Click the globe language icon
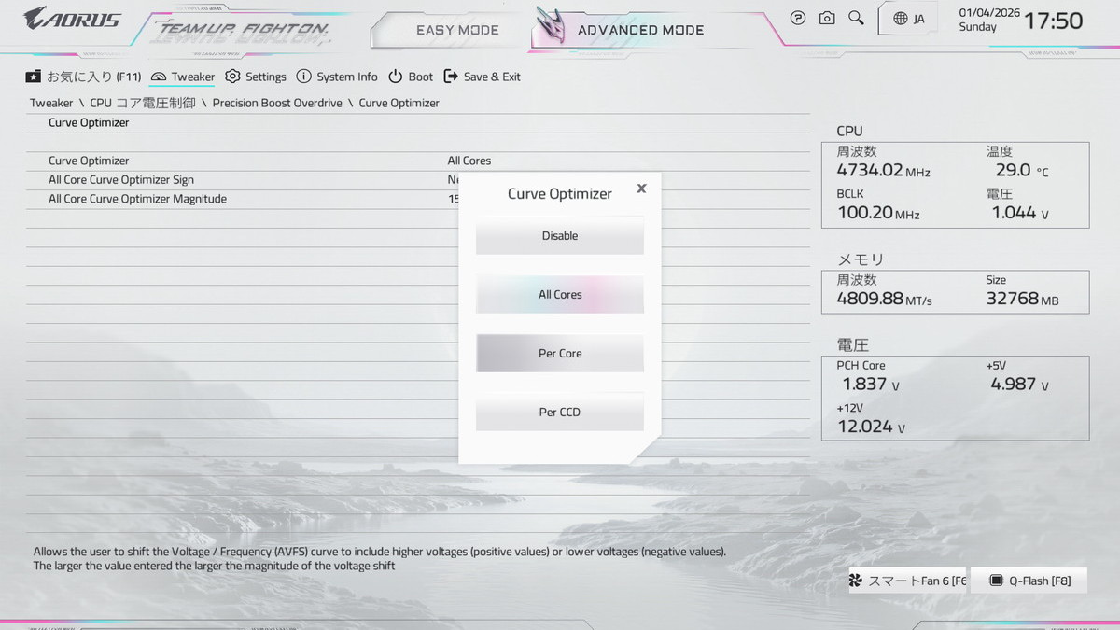 (901, 19)
